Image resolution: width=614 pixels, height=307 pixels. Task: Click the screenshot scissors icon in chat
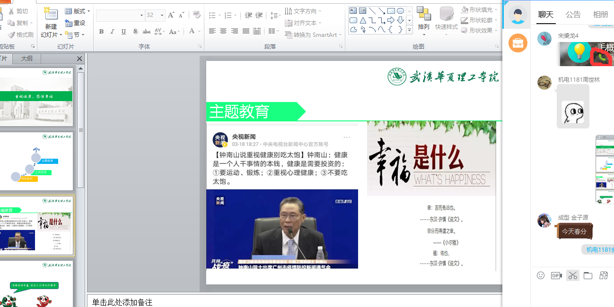coord(572,275)
